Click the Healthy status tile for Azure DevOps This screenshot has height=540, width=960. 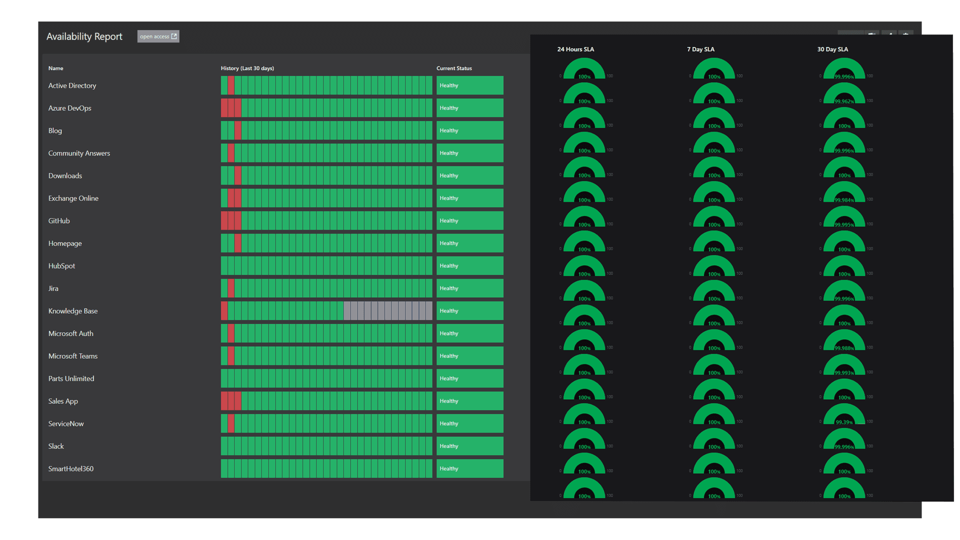(469, 107)
